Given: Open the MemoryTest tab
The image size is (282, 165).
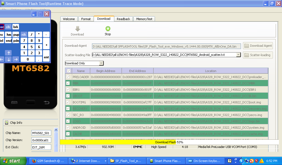Looking at the screenshot, I should coord(144,19).
